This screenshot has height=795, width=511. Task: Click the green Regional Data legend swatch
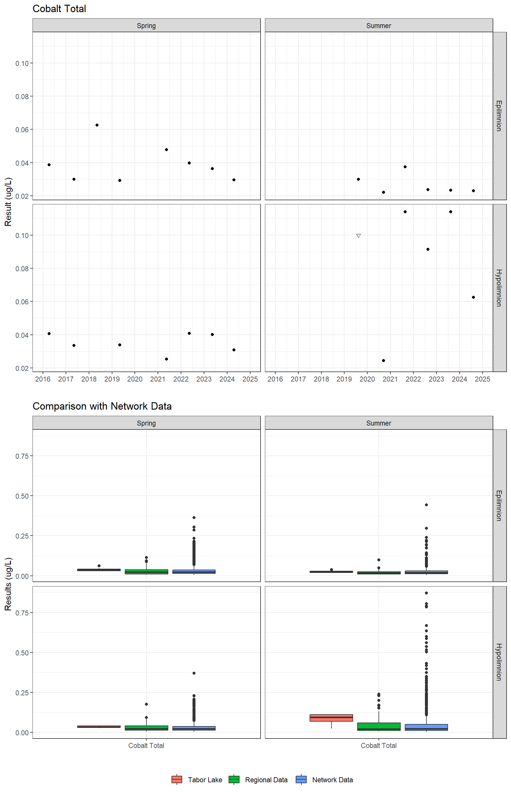tap(234, 779)
